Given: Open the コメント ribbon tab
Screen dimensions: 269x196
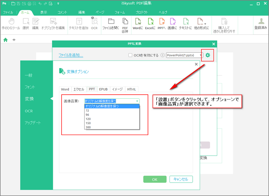Looking at the screenshot, I should [x=62, y=12].
